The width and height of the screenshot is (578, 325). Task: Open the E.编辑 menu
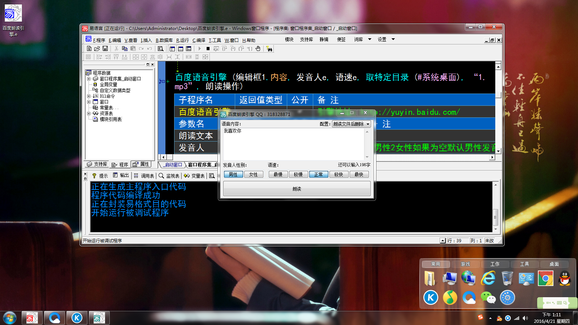(115, 40)
